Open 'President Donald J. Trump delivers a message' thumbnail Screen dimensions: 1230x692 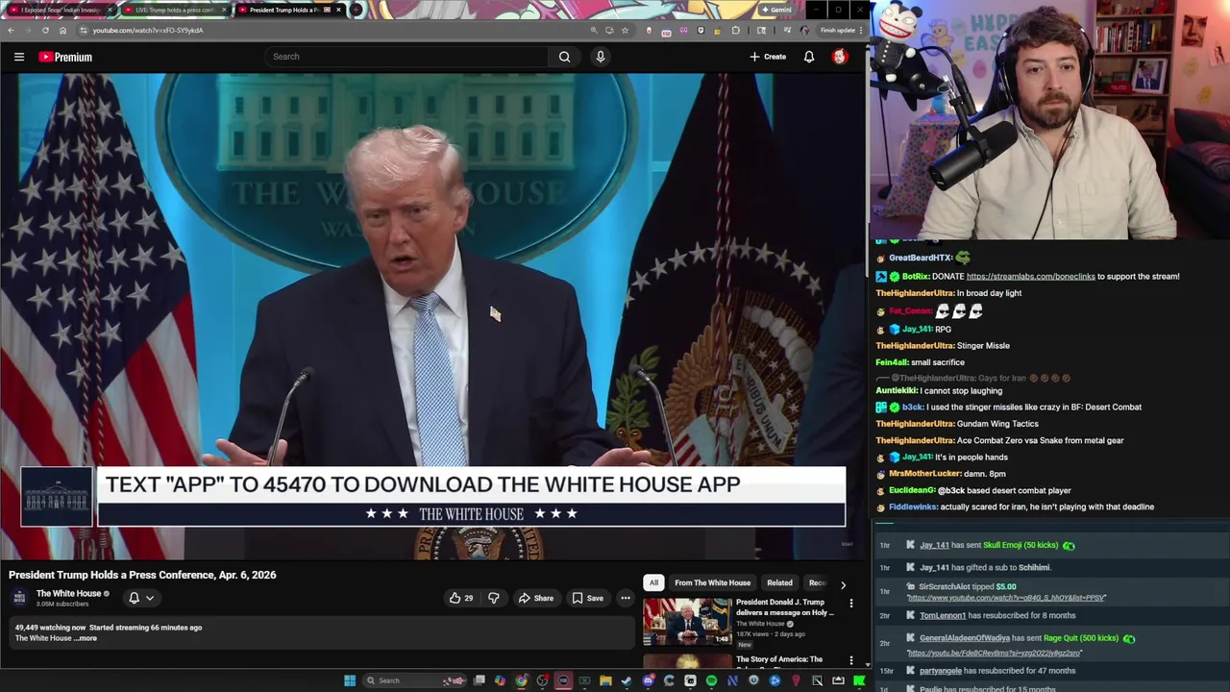tap(686, 622)
